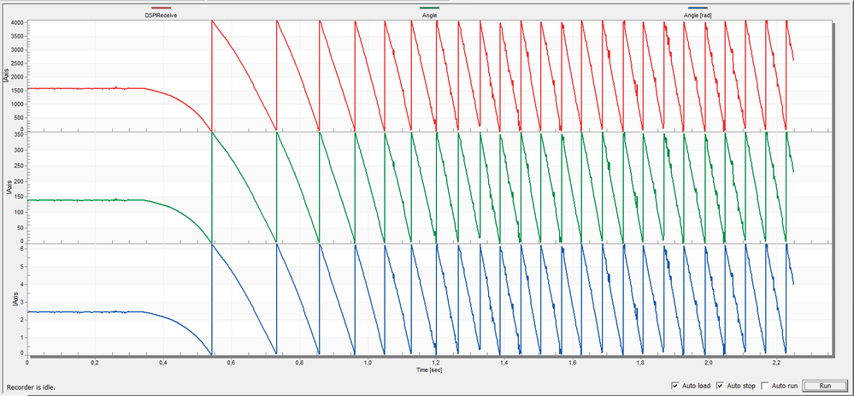The height and width of the screenshot is (396, 854).
Task: Click the Time [sec] axis label
Action: point(429,369)
